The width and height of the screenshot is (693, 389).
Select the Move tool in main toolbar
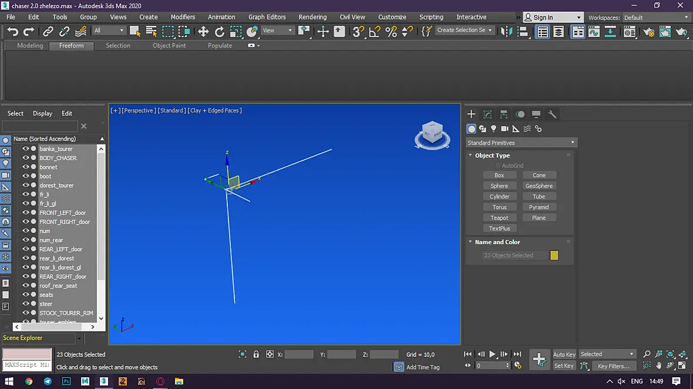[x=203, y=31]
